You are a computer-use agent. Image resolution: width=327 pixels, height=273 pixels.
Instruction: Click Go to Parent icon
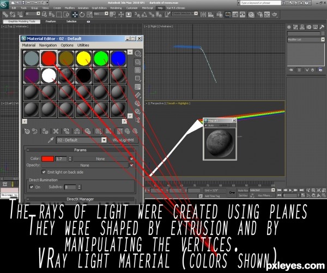click(x=127, y=131)
